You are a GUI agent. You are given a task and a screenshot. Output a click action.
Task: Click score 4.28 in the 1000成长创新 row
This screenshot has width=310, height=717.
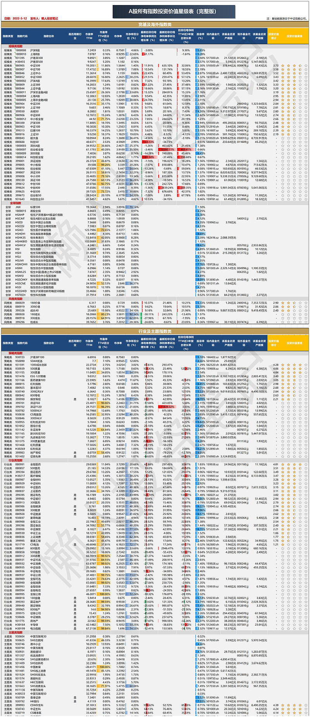276,365
